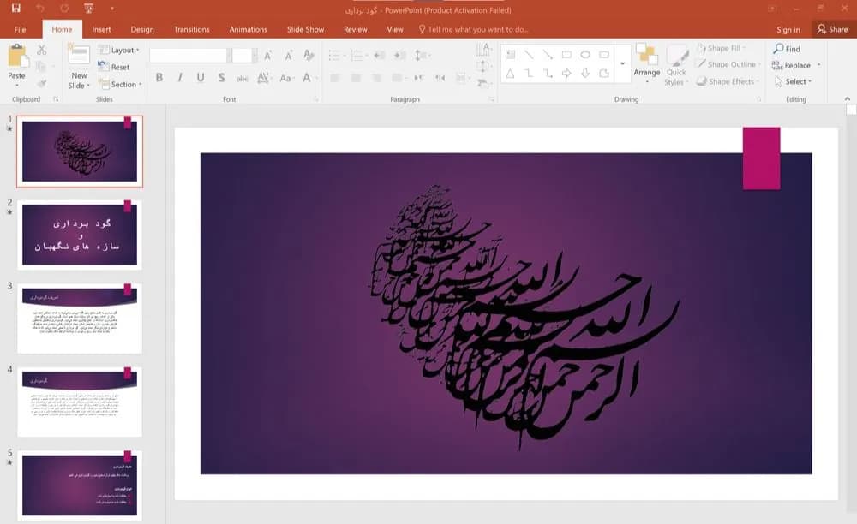Click the Undo arrow in quick access toolbar

(40, 9)
